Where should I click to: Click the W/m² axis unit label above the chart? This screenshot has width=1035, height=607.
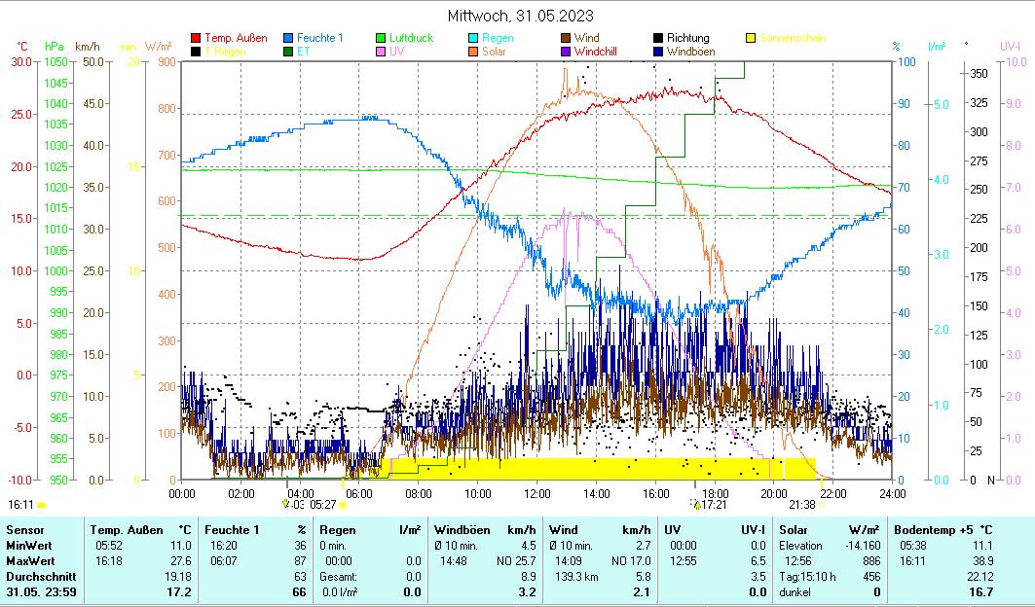click(x=159, y=47)
